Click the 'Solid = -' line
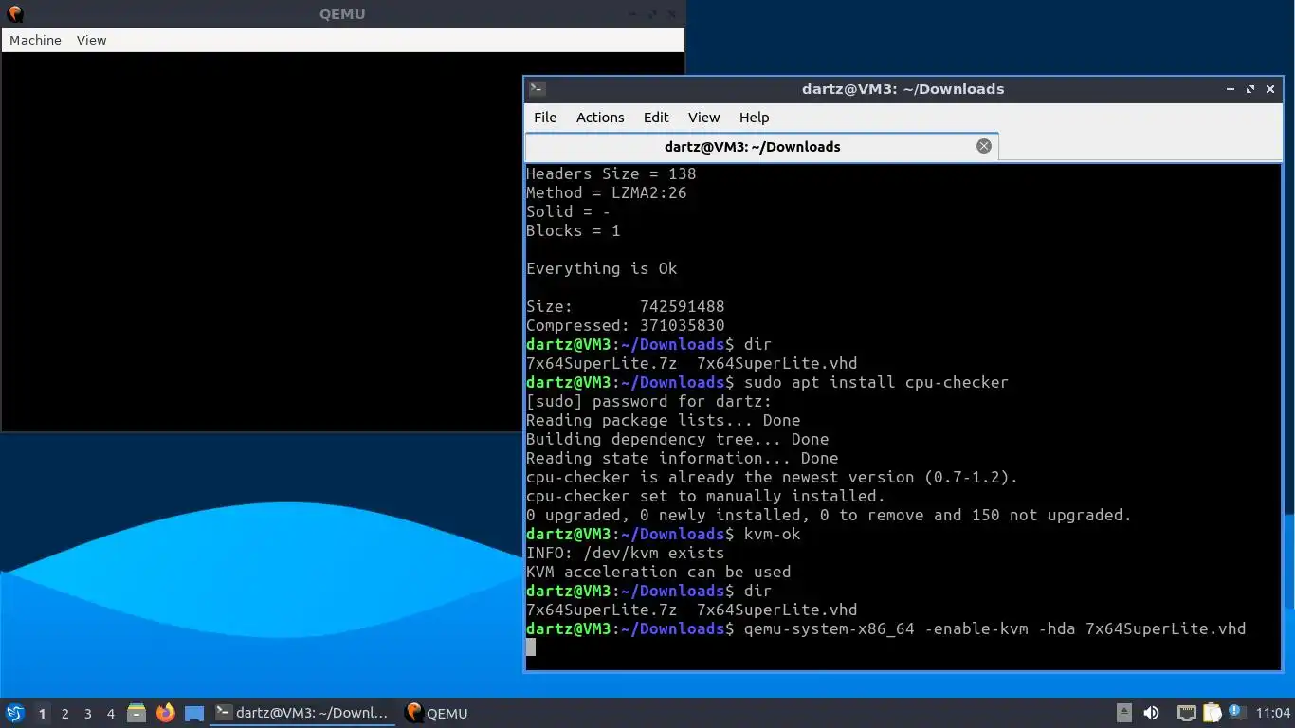Image resolution: width=1295 pixels, height=728 pixels. click(x=569, y=211)
